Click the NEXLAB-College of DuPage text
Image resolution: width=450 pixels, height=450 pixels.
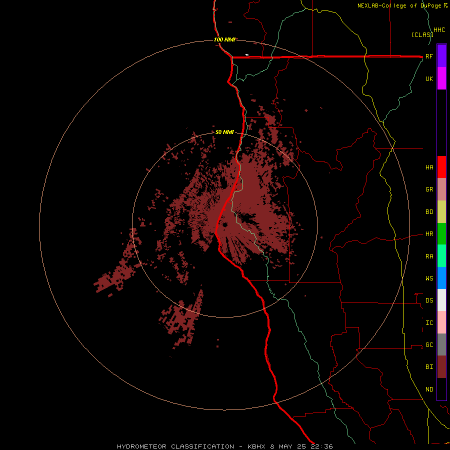[399, 5]
